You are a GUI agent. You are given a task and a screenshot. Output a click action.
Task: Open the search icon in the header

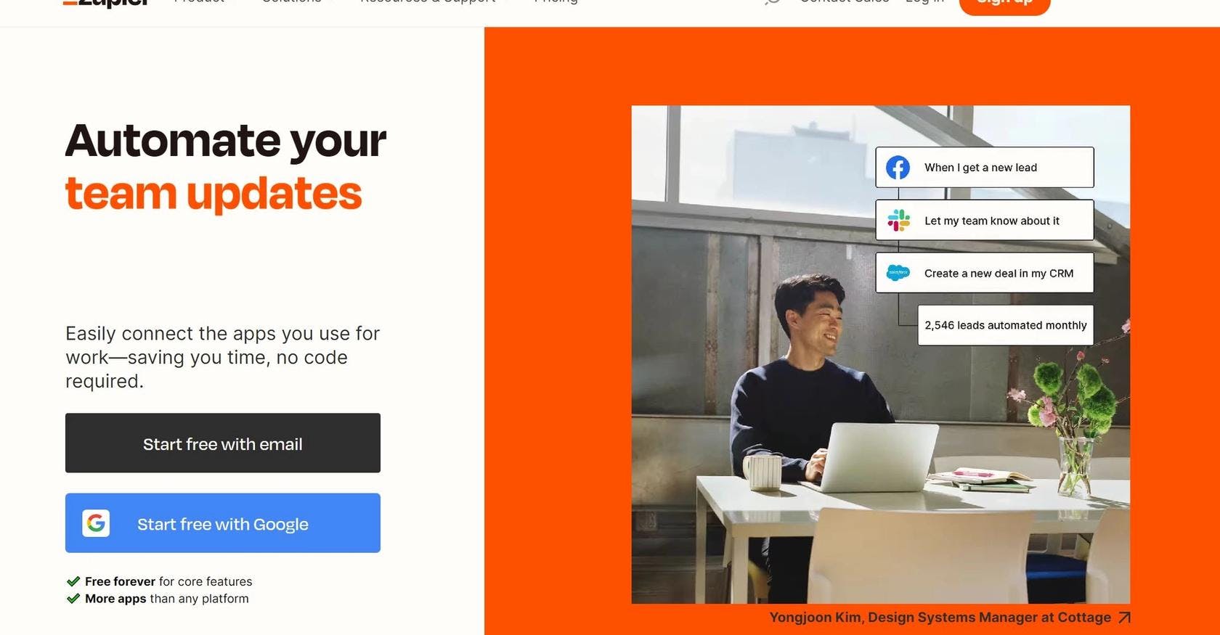coord(773,1)
